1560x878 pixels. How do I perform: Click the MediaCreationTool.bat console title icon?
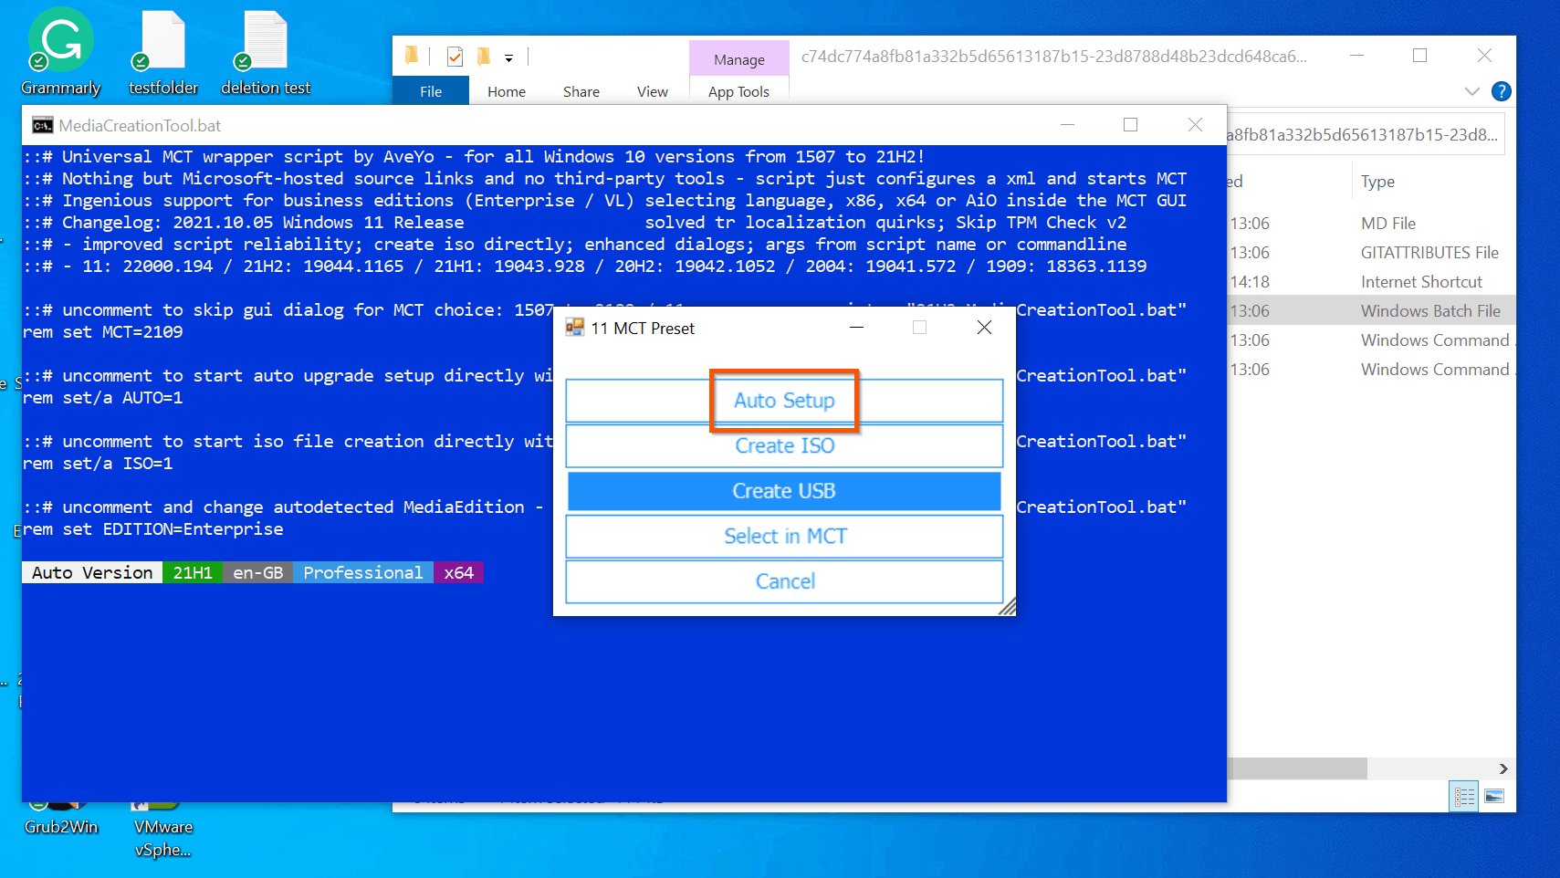click(x=42, y=125)
